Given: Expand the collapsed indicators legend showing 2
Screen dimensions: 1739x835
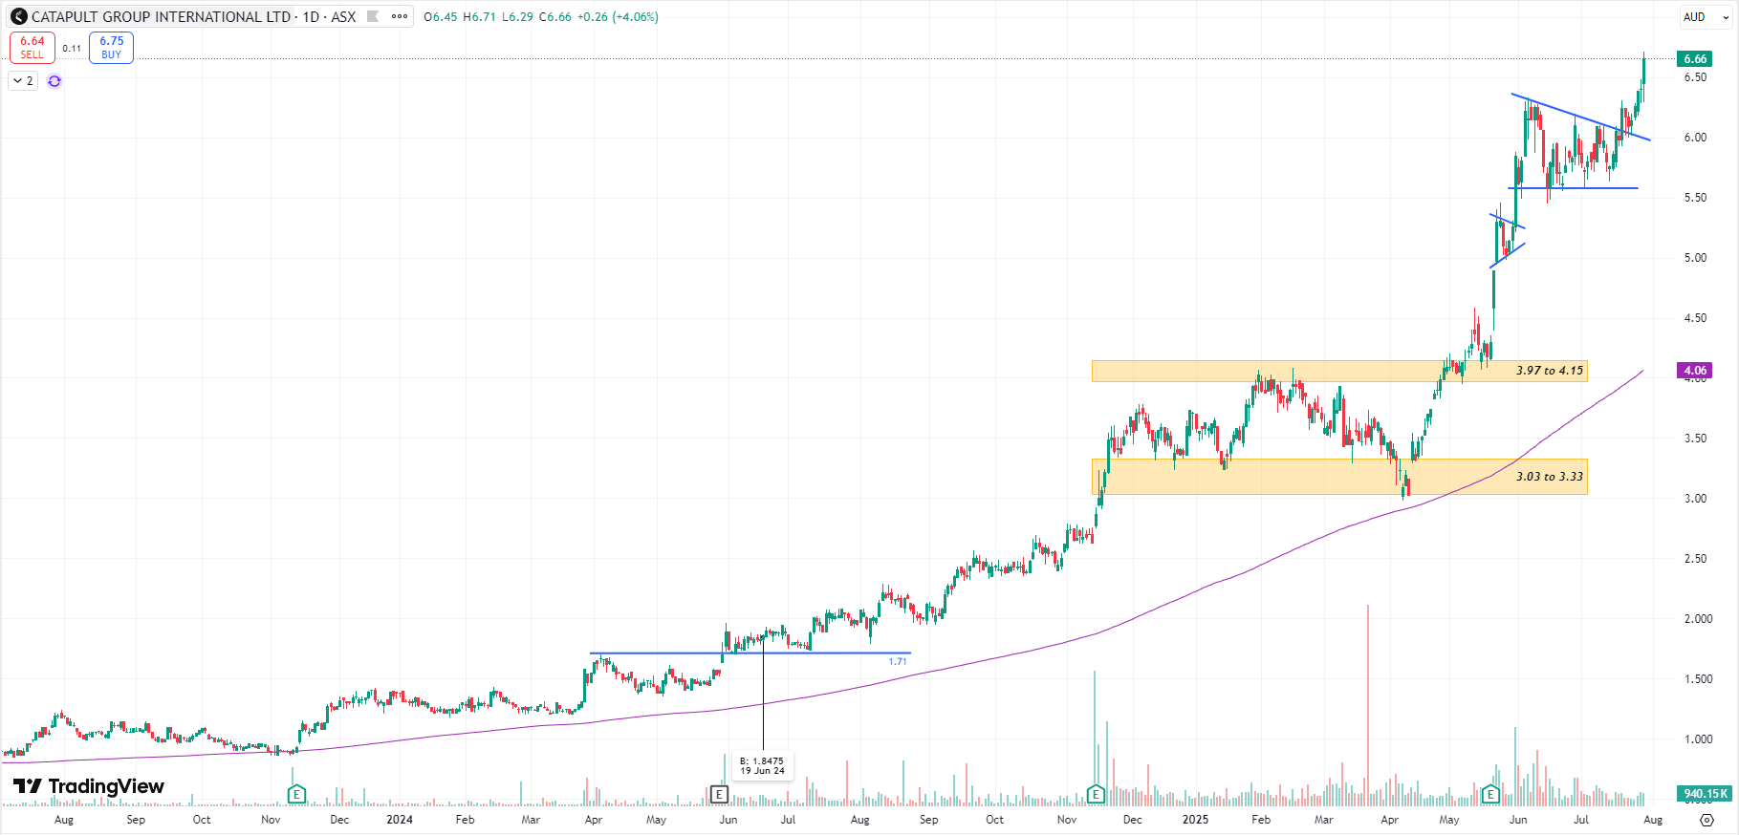Looking at the screenshot, I should click(23, 81).
